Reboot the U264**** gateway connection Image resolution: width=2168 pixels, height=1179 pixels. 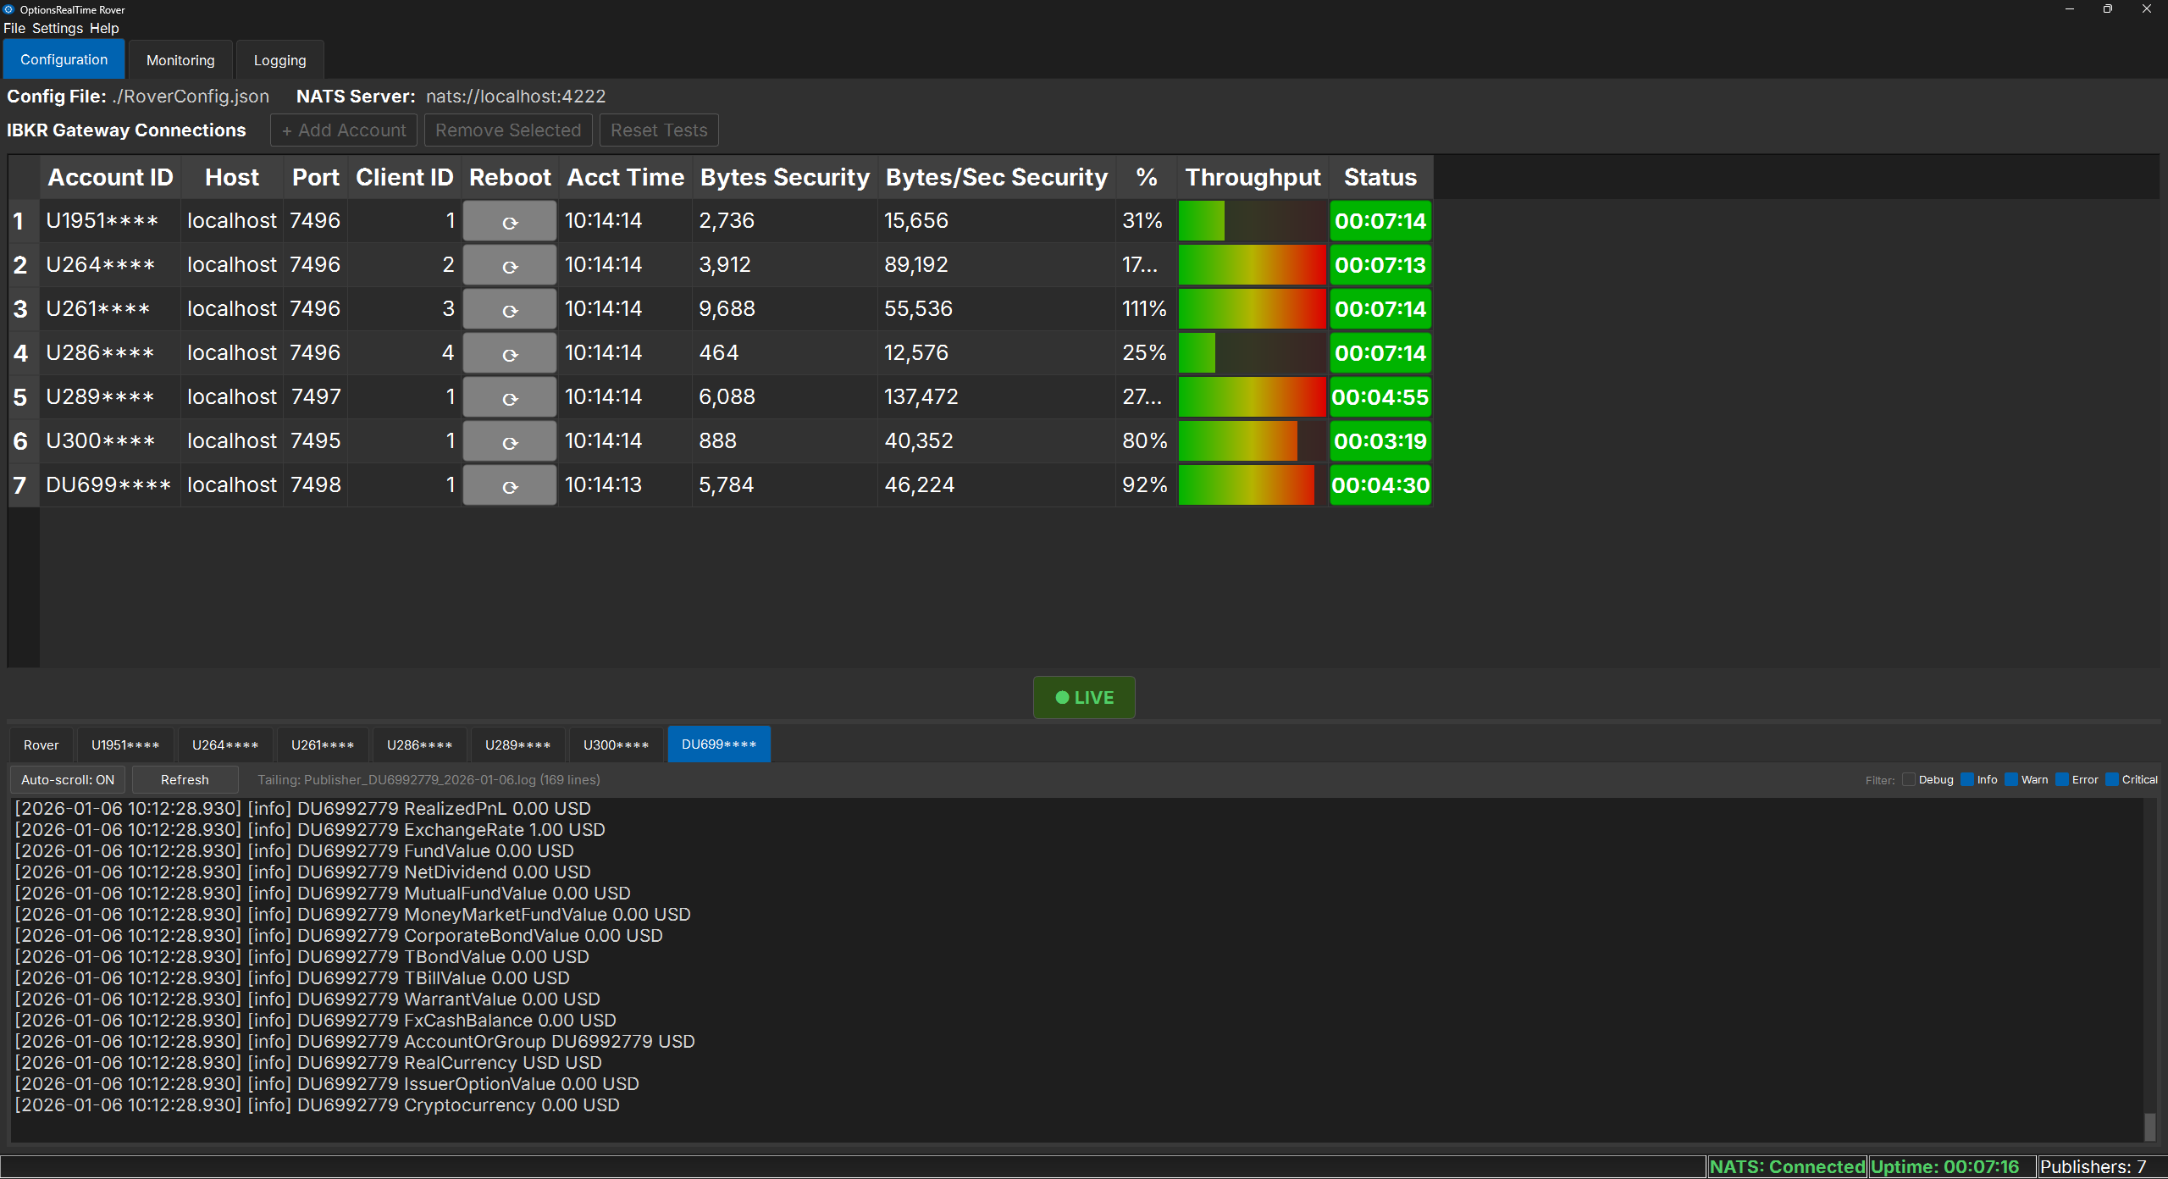[x=510, y=266]
